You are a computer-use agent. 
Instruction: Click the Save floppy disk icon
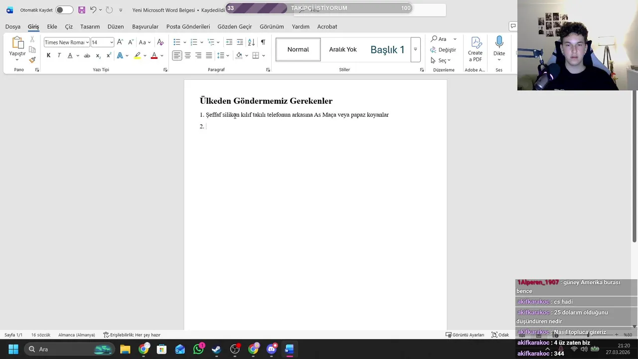tap(82, 10)
